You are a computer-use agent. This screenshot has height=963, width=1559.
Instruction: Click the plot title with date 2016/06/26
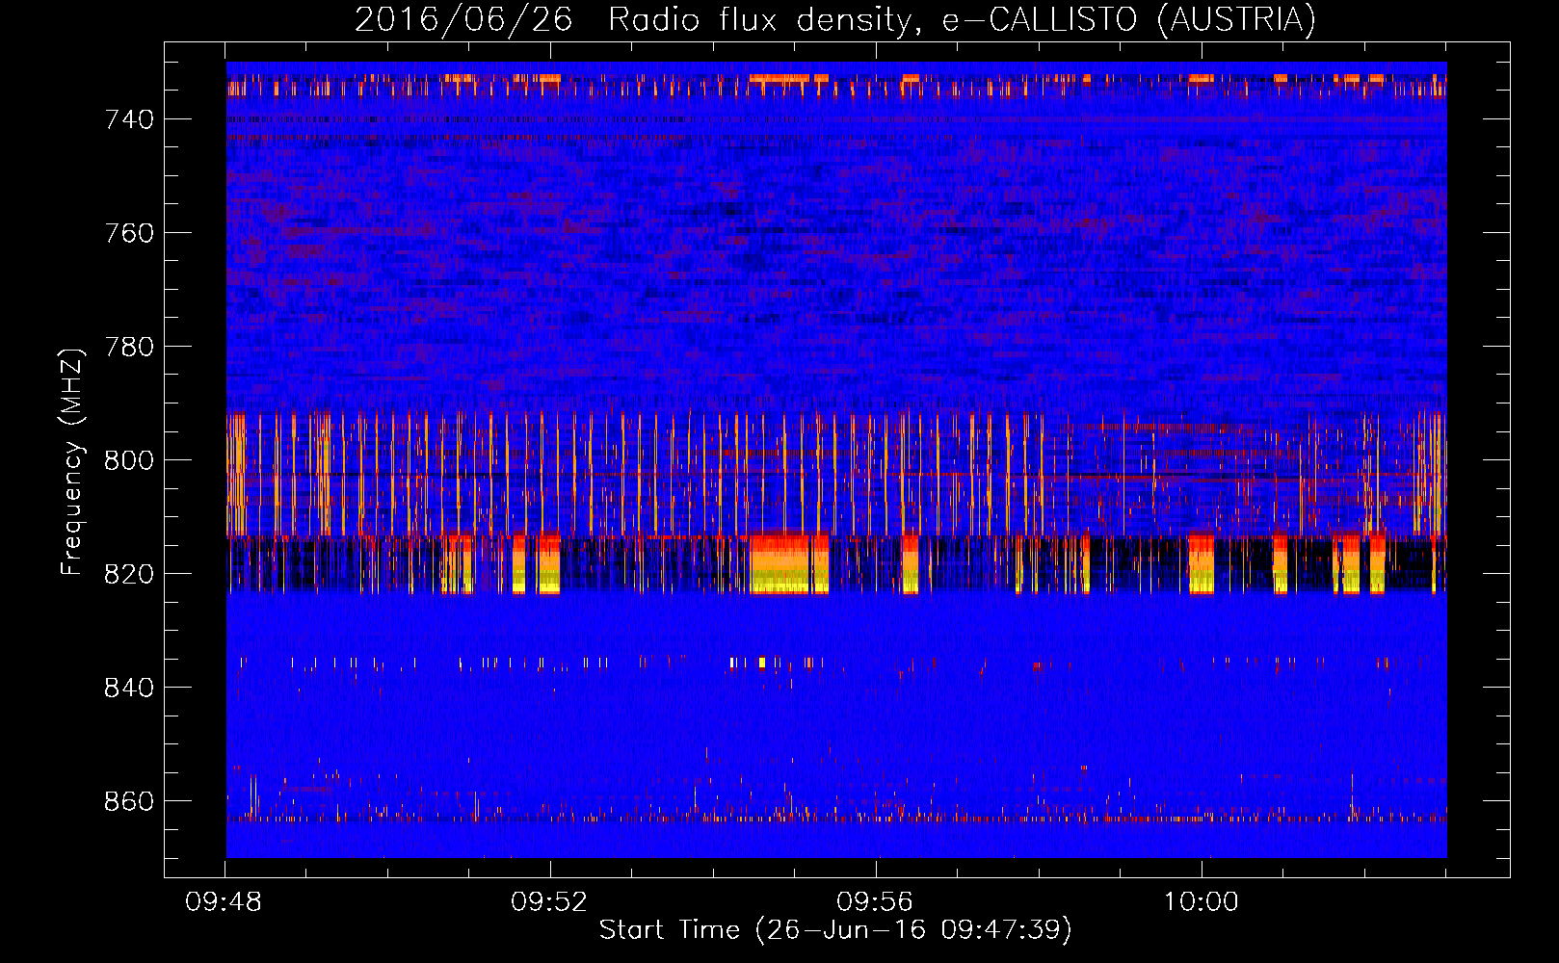(x=835, y=19)
